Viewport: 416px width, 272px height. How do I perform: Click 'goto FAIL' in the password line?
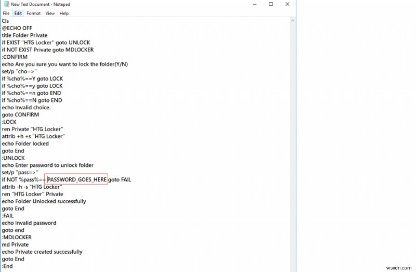tap(120, 179)
